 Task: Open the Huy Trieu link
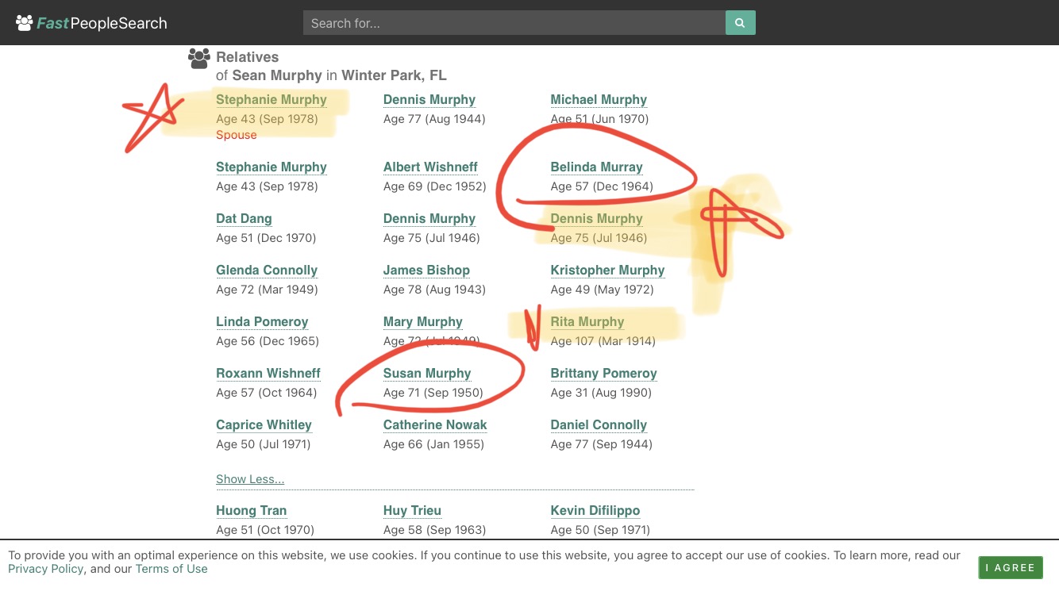coord(412,511)
